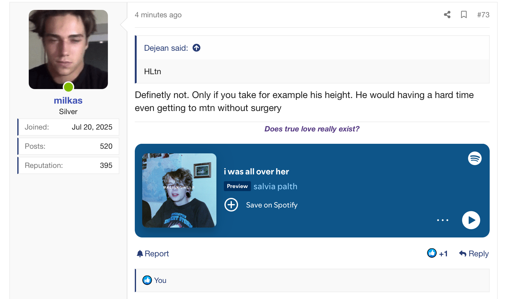Jump to Dejean's quoted post via arrow
This screenshot has width=507, height=299.
[196, 48]
